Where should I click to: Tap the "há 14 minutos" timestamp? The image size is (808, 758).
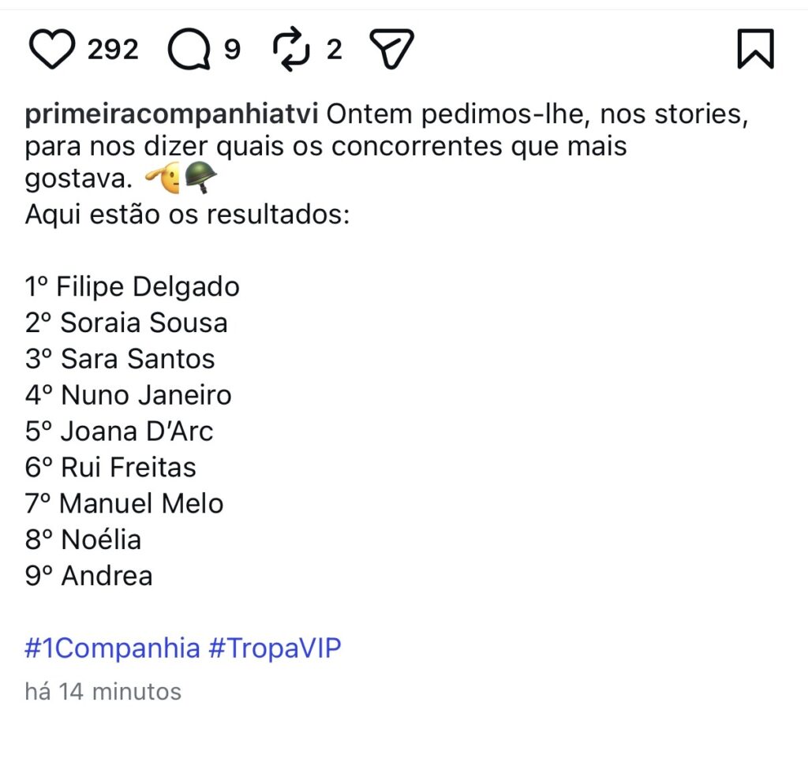point(103,692)
